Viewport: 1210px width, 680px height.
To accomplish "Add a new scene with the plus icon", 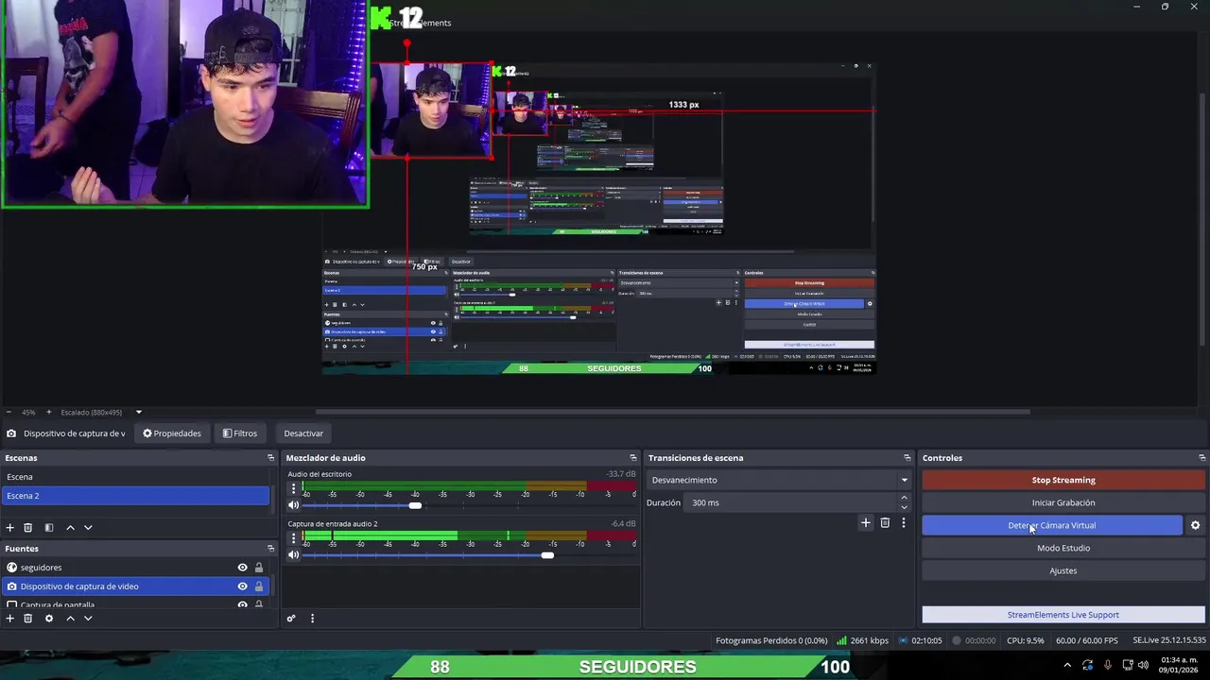I will (10, 527).
